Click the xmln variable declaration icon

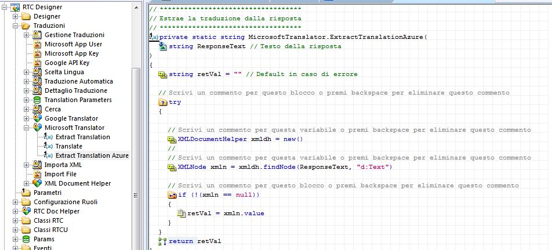point(172,167)
